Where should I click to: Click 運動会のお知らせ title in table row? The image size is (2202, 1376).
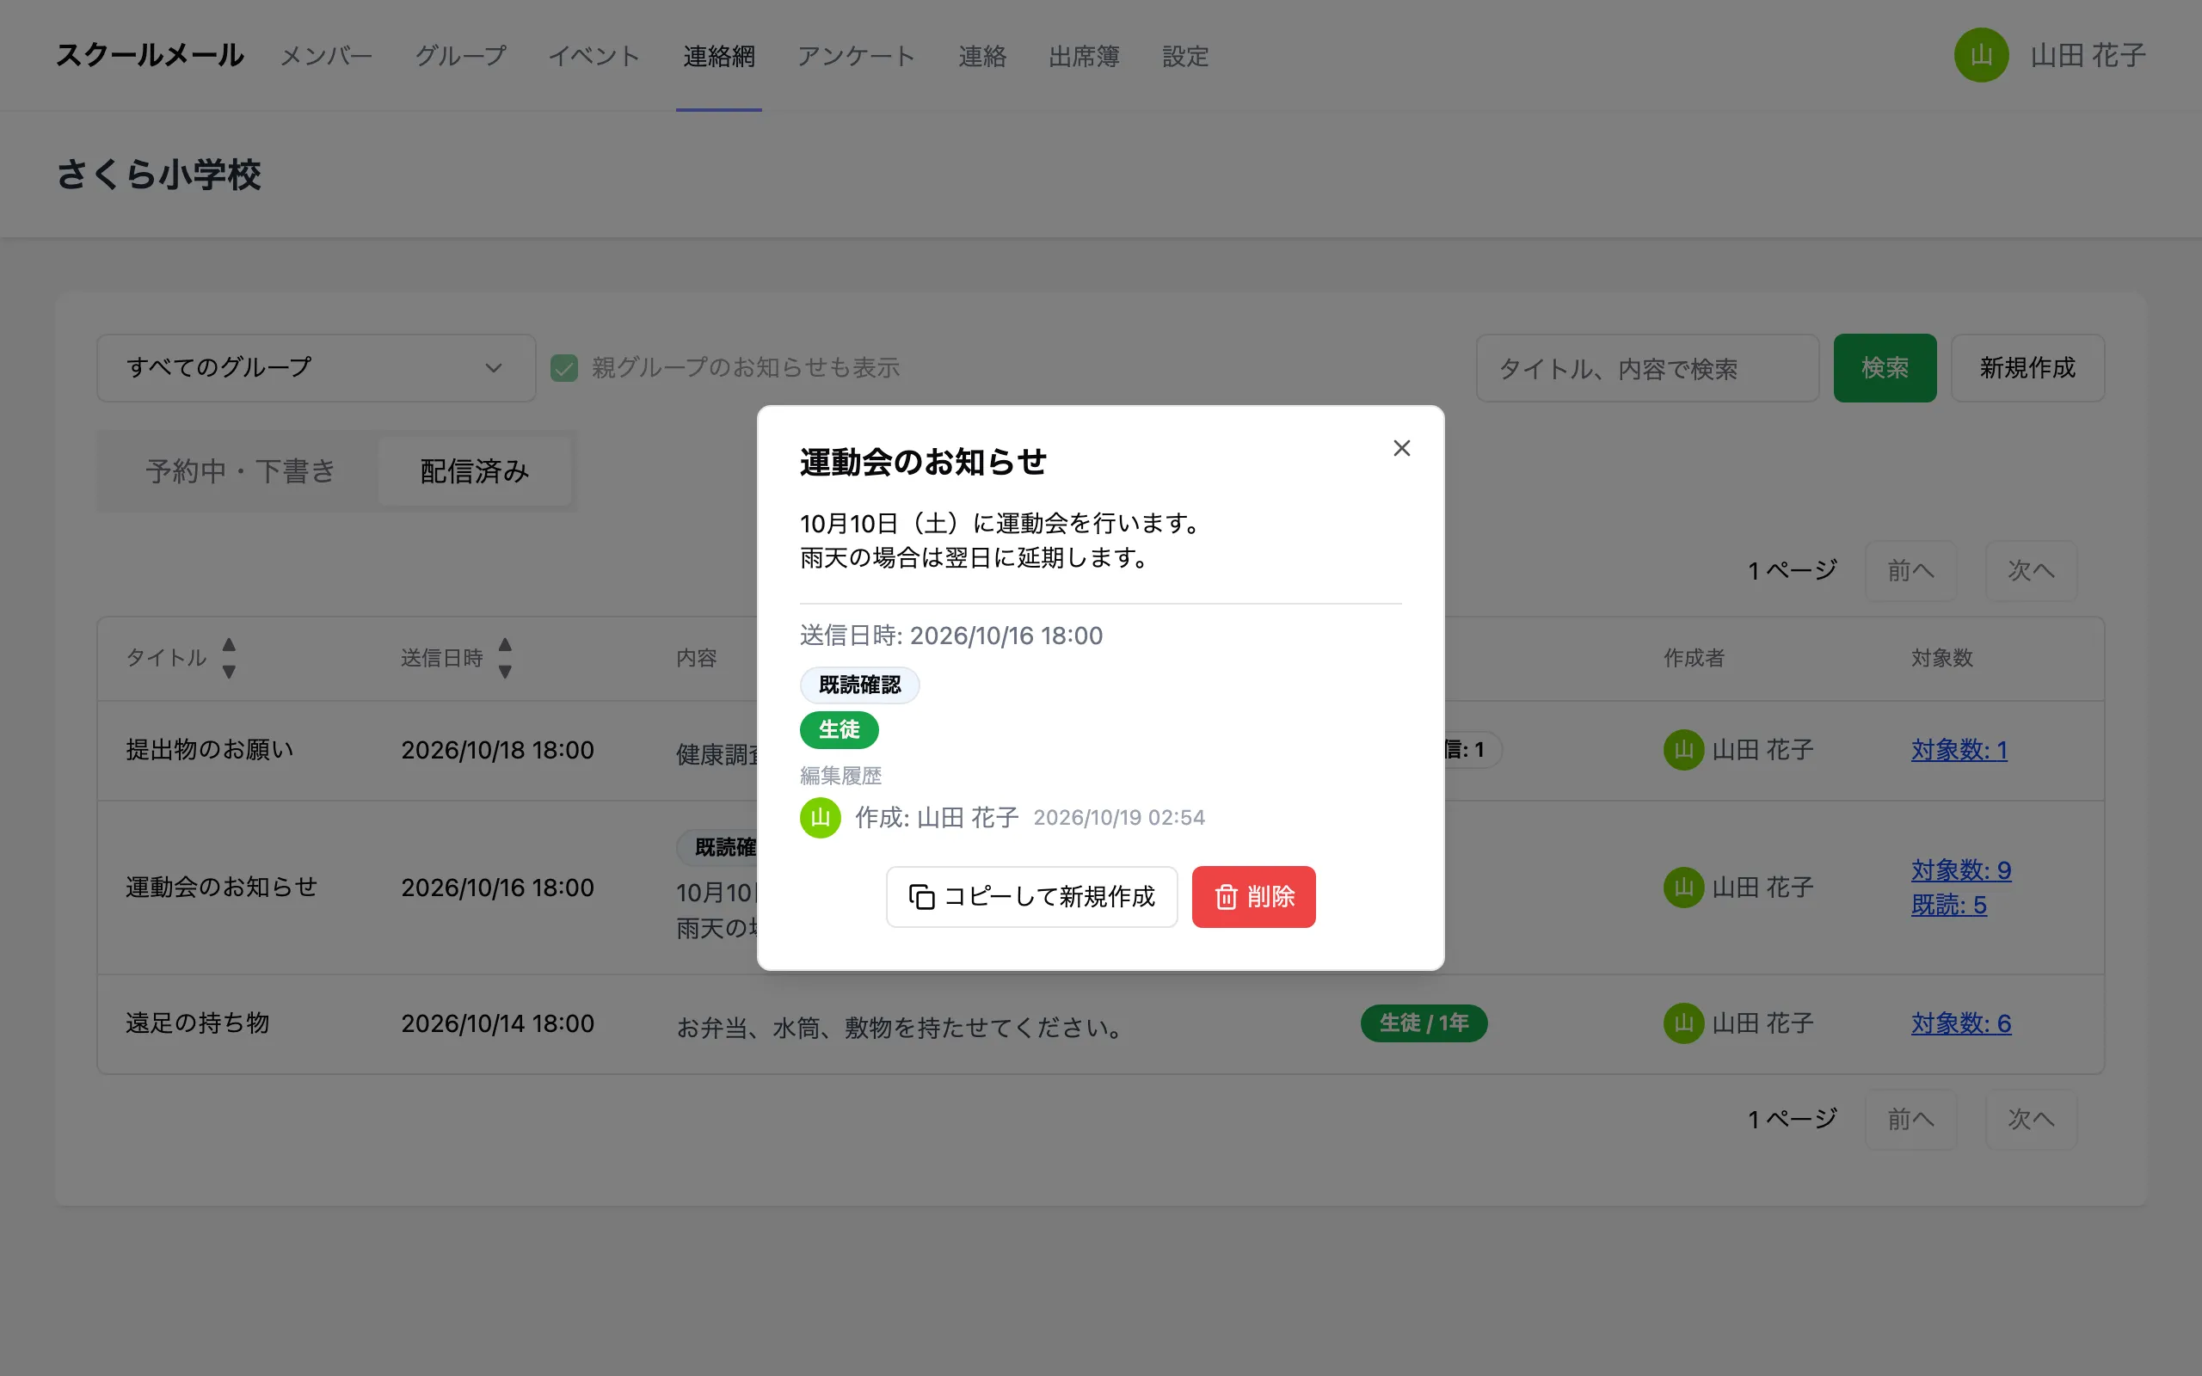point(221,888)
